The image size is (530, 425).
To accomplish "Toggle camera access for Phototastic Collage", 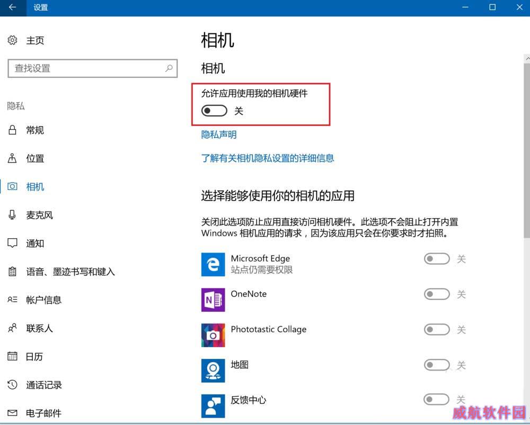I will pyautogui.click(x=437, y=329).
